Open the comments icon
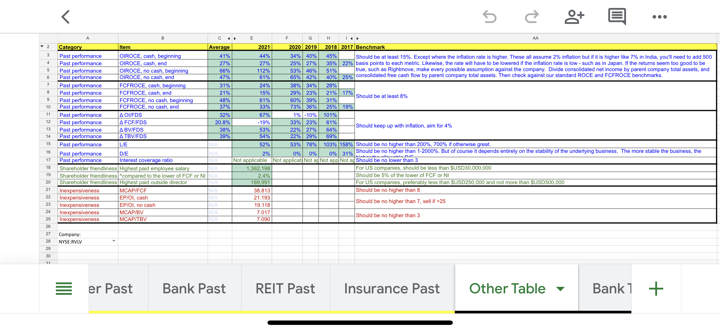Image resolution: width=720 pixels, height=332 pixels. (617, 17)
